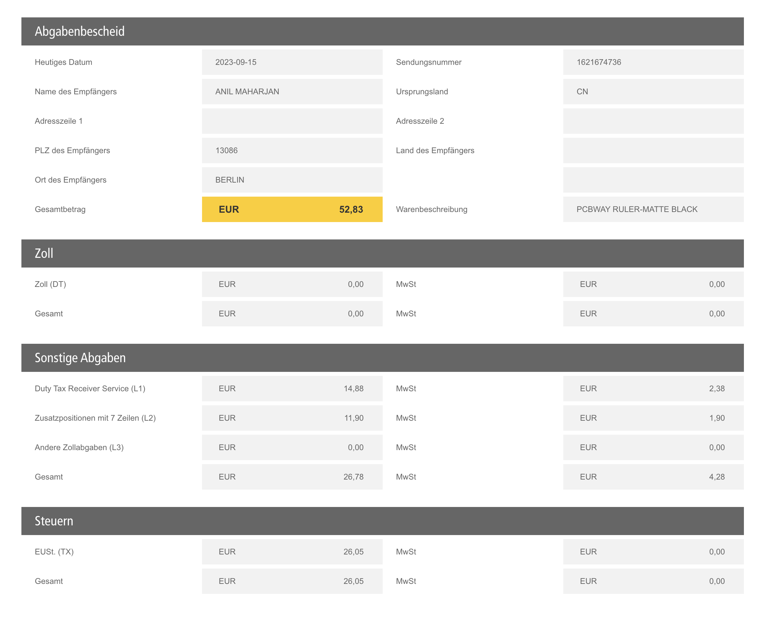
Task: Click the empty Adresszeile 2 field
Action: pyautogui.click(x=653, y=121)
